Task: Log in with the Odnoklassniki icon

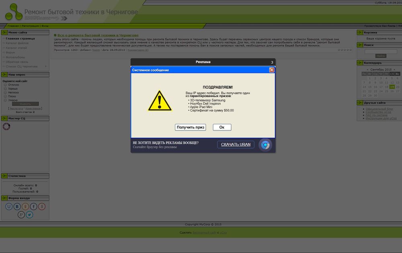Action: click(x=25, y=206)
